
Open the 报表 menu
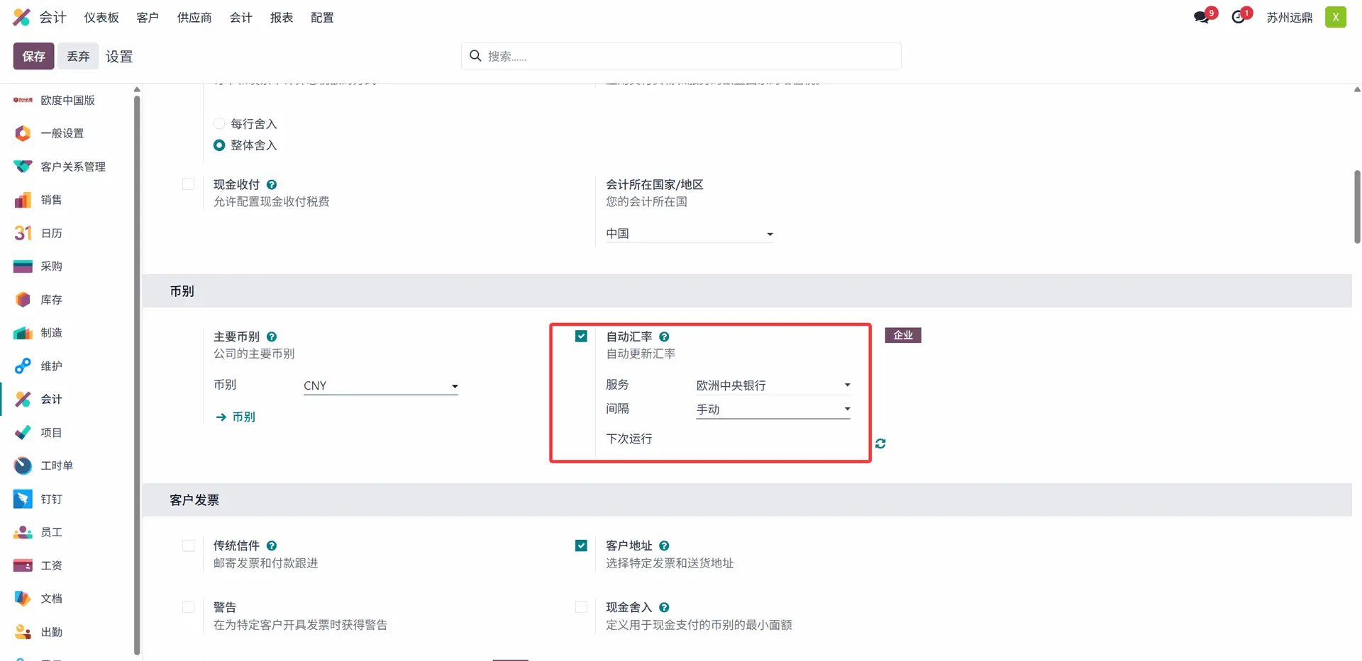pyautogui.click(x=282, y=17)
